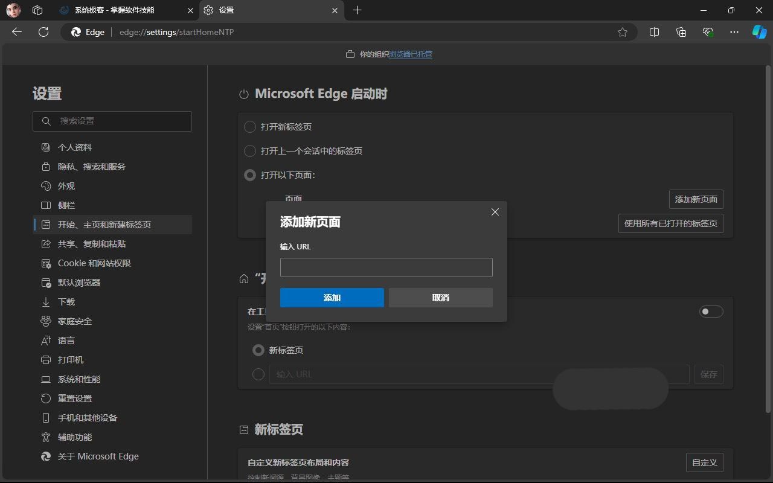Close the 设置 tab

[335, 10]
